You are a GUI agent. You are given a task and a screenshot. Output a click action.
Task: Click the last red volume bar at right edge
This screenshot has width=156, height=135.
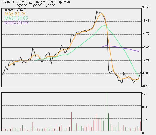[x=141, y=126]
